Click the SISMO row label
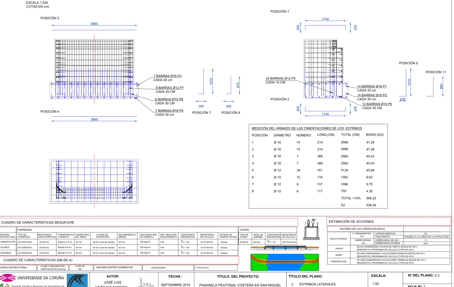 [339, 255]
